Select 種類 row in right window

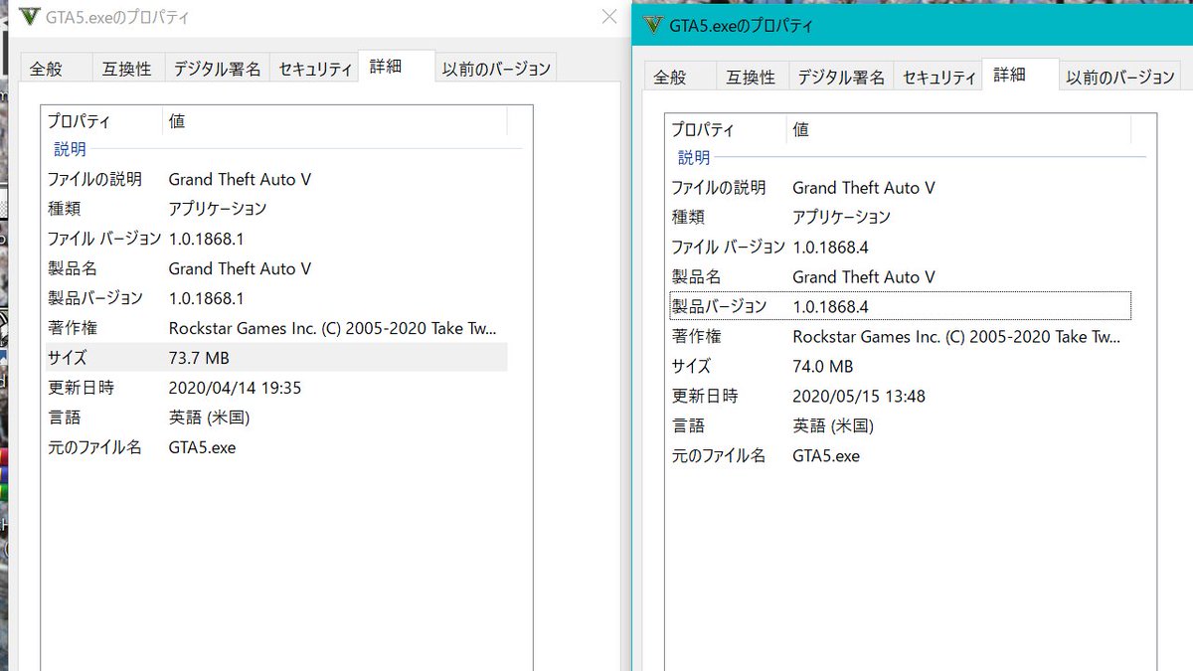coord(900,217)
